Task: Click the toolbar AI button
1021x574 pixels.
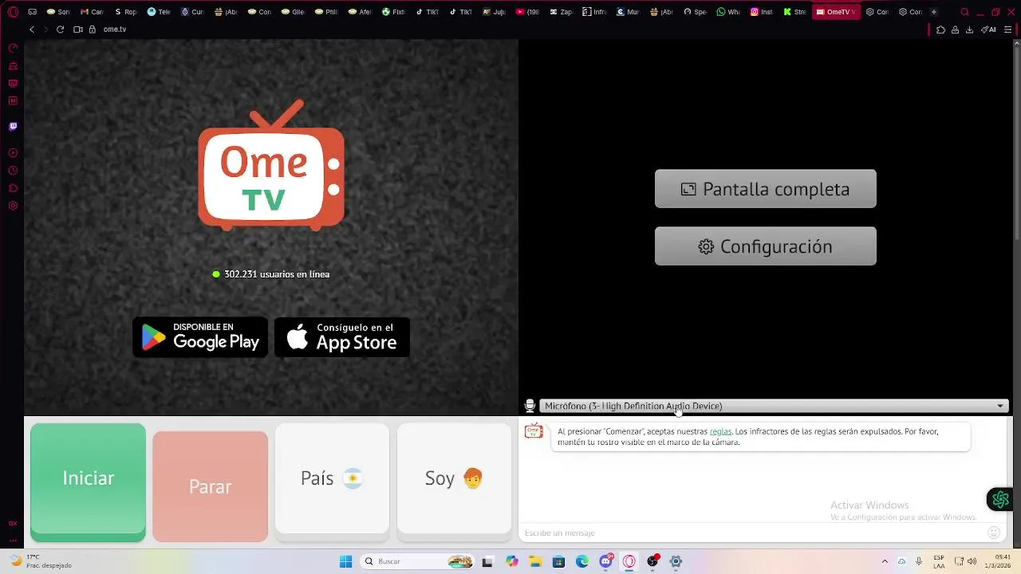Action: (988, 29)
